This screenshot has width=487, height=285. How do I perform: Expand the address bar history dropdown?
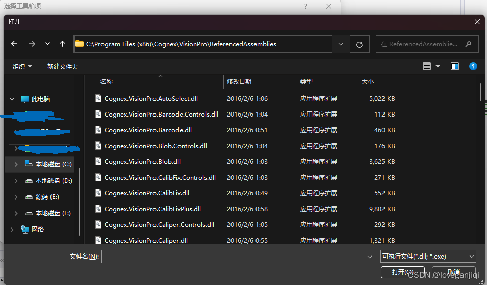coord(341,44)
